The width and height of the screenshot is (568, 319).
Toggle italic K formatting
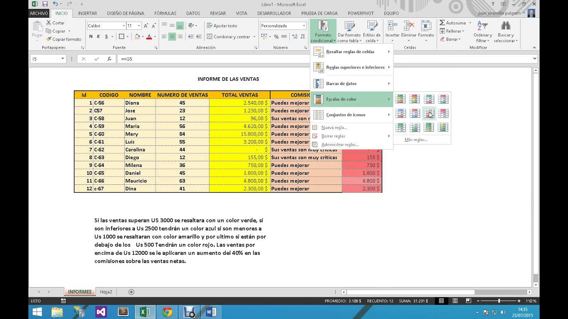[x=99, y=37]
